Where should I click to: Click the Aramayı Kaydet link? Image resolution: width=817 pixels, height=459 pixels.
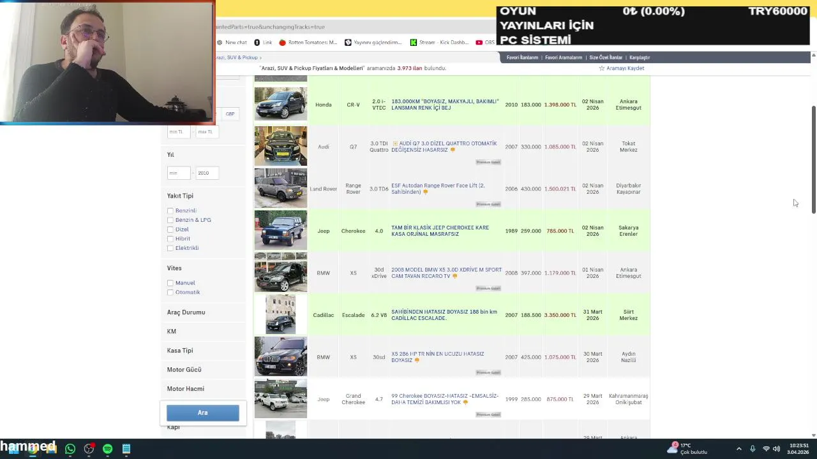(625, 68)
